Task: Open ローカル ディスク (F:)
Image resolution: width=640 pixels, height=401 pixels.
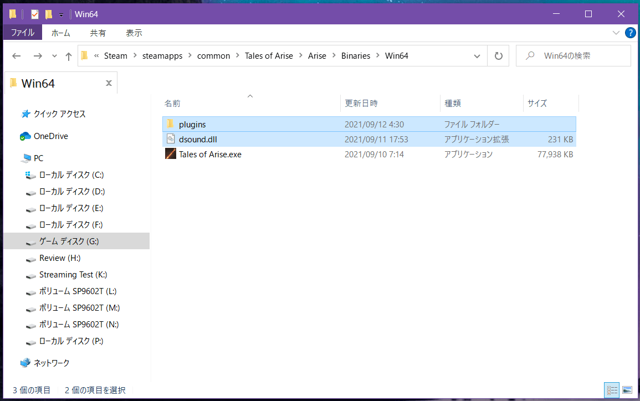Action: [x=70, y=225]
